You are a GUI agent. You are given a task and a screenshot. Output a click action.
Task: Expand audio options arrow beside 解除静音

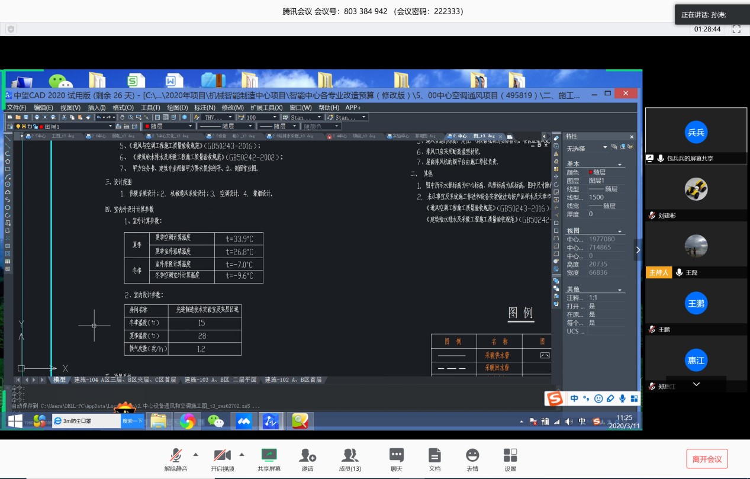pyautogui.click(x=195, y=455)
